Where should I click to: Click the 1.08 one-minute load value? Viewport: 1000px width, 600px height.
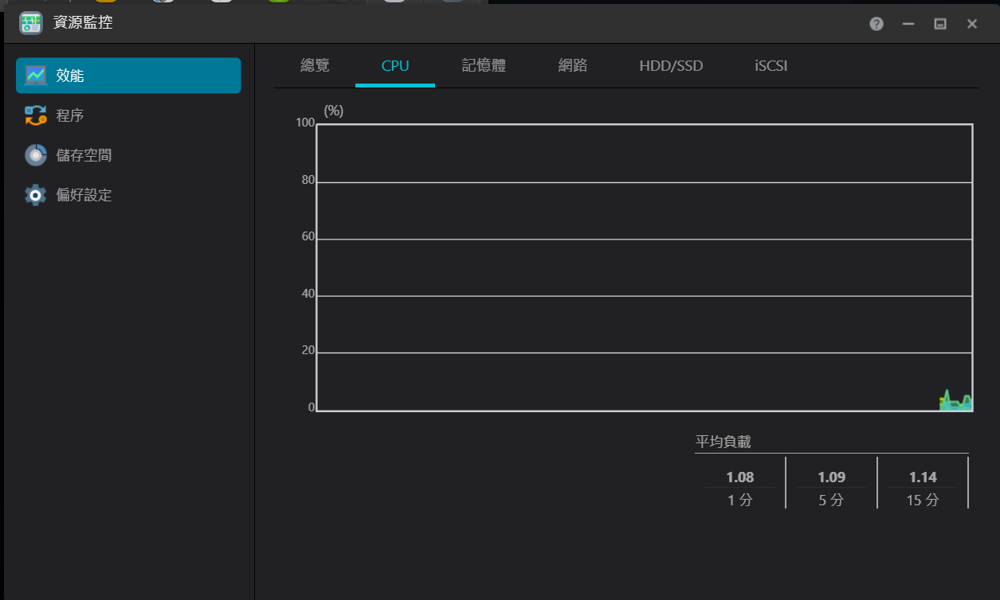tap(739, 477)
